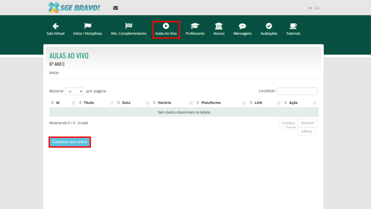Open Início / Disciplinas flag icon
This screenshot has width=371, height=209.
[x=87, y=26]
